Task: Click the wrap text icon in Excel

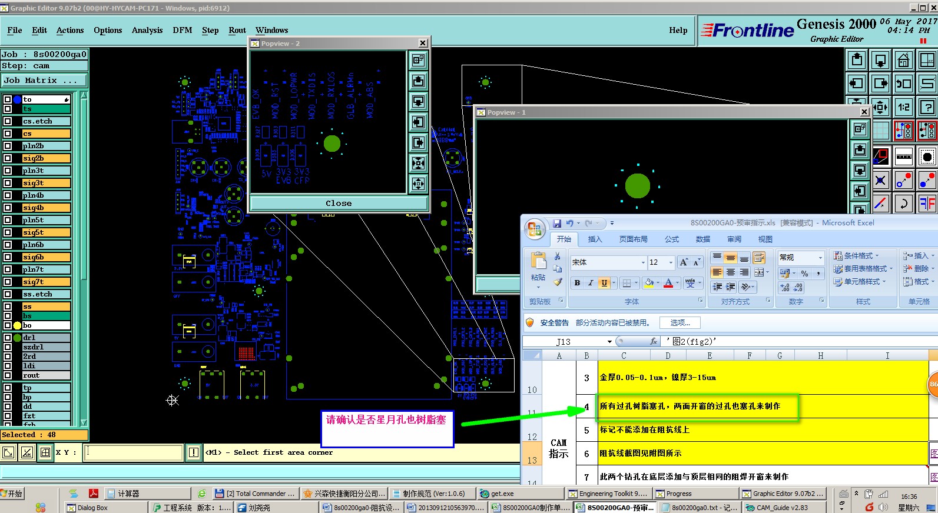Action: tap(758, 257)
